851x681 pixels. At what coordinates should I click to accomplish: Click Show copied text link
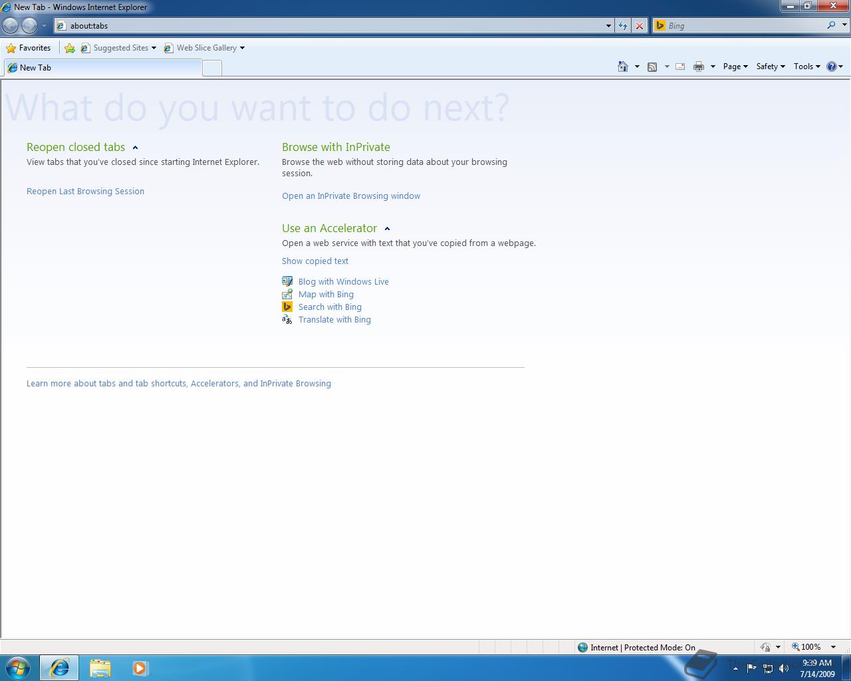[315, 261]
